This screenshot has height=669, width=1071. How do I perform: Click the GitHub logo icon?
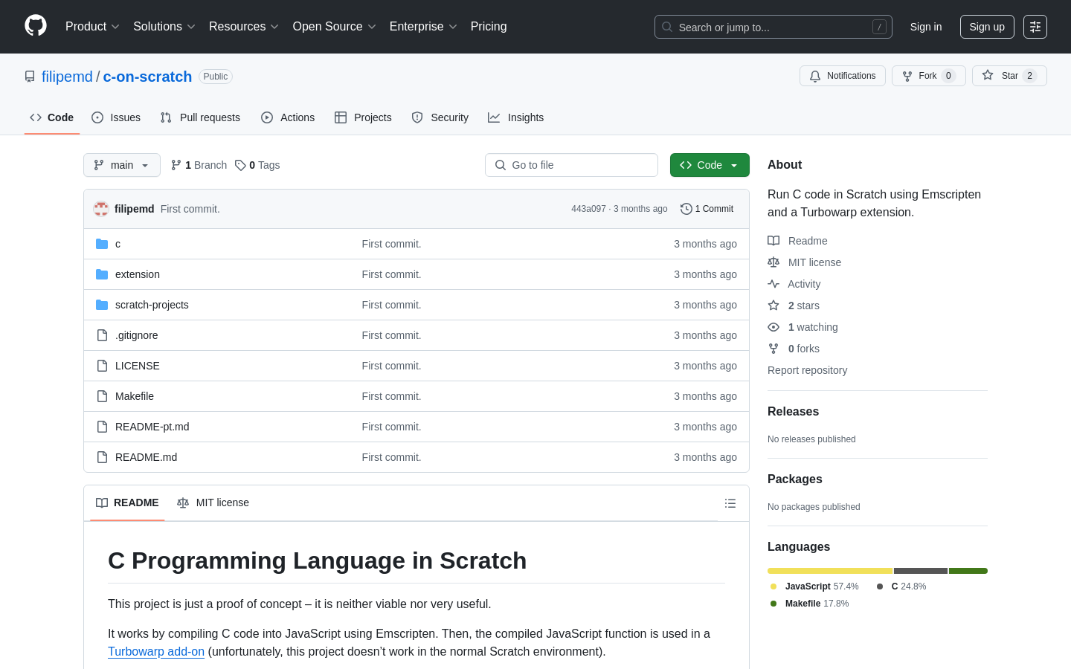36,26
